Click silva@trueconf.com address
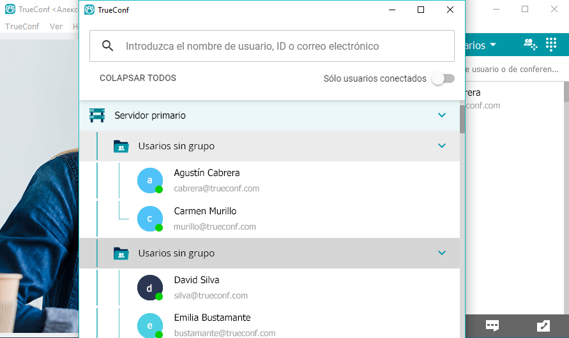Image resolution: width=569 pixels, height=338 pixels. tap(211, 296)
